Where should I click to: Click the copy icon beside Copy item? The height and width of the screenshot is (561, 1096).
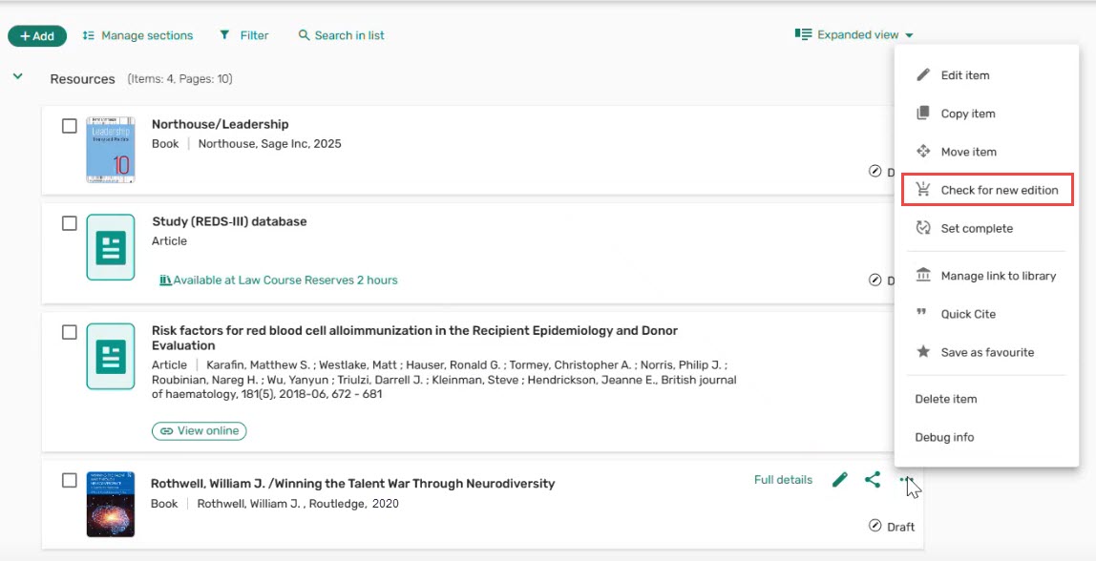tap(923, 114)
